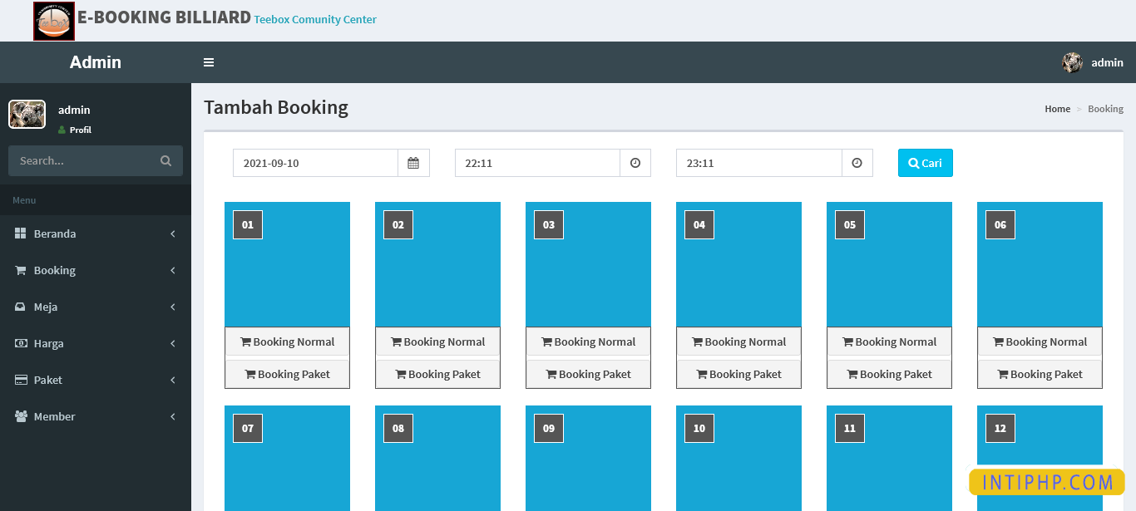
Task: Click Booking Normal for table 03
Action: click(588, 341)
